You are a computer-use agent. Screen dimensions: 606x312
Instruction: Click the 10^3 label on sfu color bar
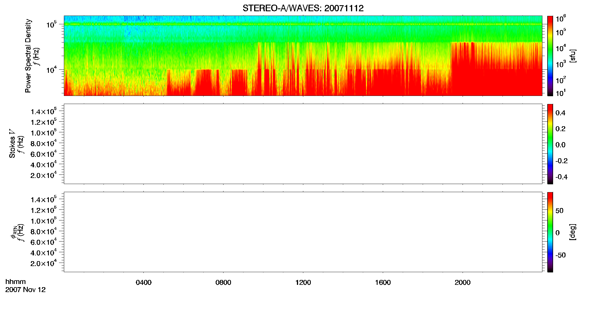pyautogui.click(x=561, y=64)
